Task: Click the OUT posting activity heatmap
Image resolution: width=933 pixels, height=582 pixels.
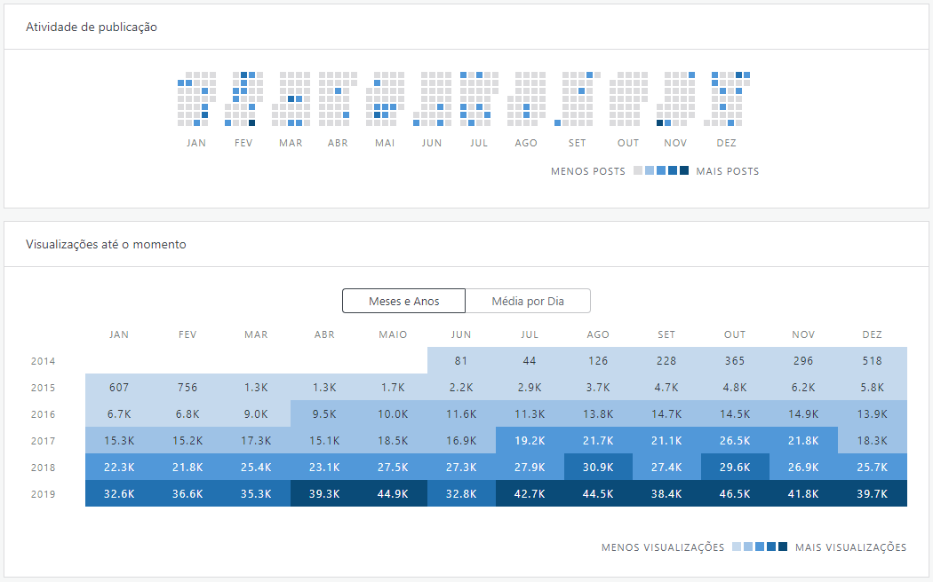Action: point(628,98)
